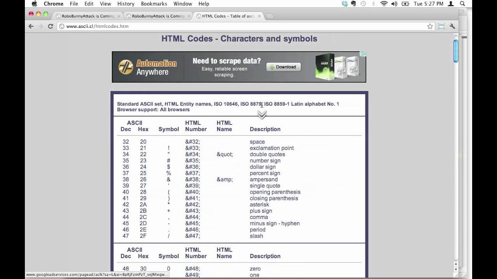Viewport: 497px width, 279px height.
Task: Open Spotlight search magnifier
Action: pyautogui.click(x=462, y=4)
